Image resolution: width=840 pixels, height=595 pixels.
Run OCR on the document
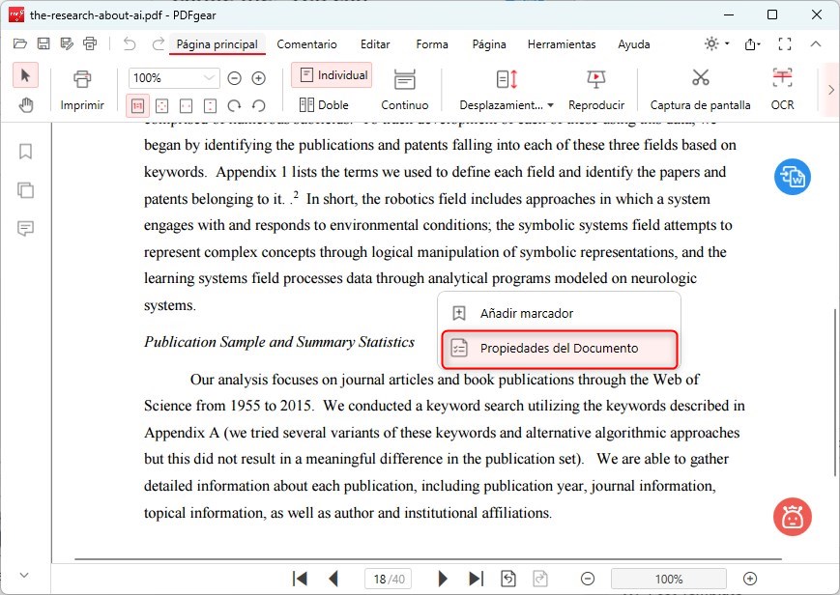pos(782,92)
